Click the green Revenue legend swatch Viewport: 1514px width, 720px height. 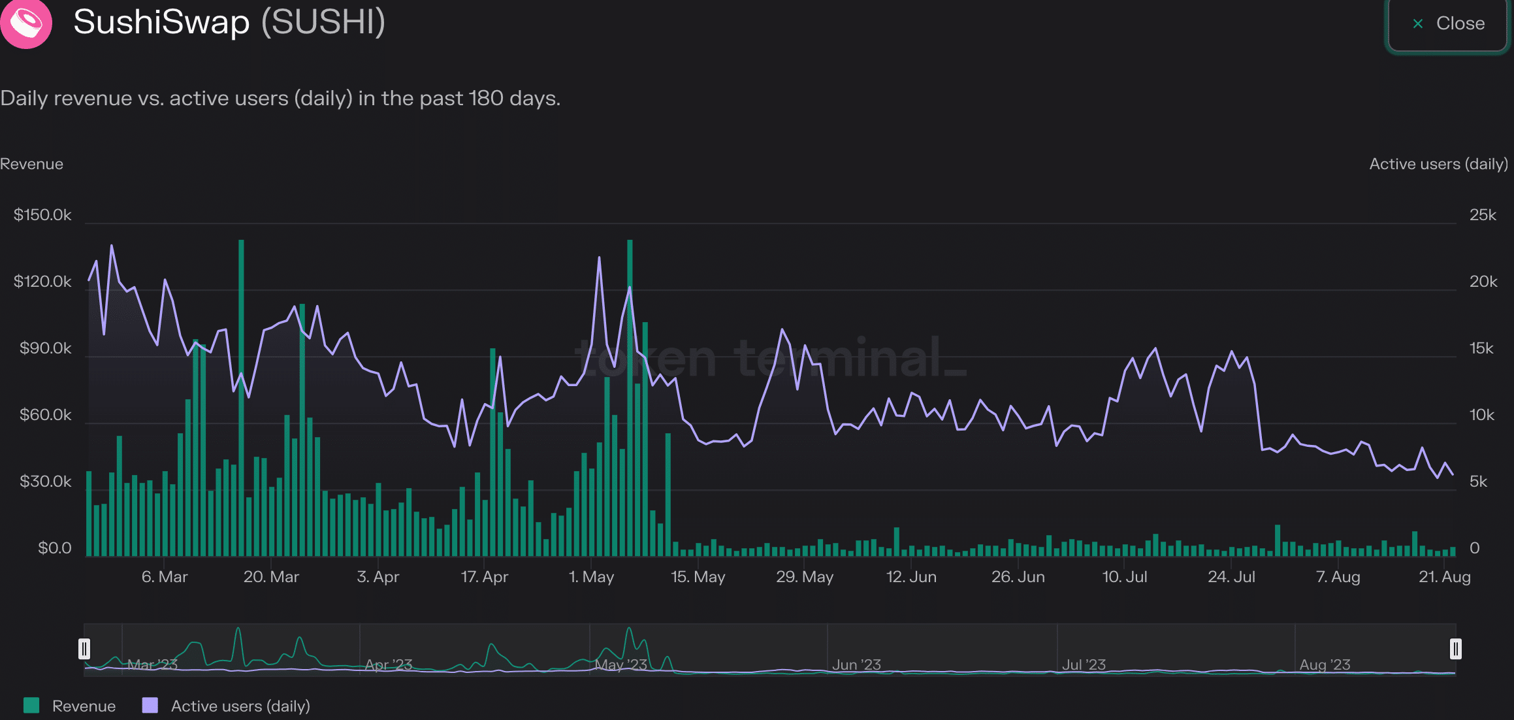pyautogui.click(x=31, y=706)
